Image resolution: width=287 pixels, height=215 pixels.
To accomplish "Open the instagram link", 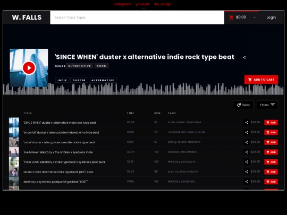I will 122,4.
